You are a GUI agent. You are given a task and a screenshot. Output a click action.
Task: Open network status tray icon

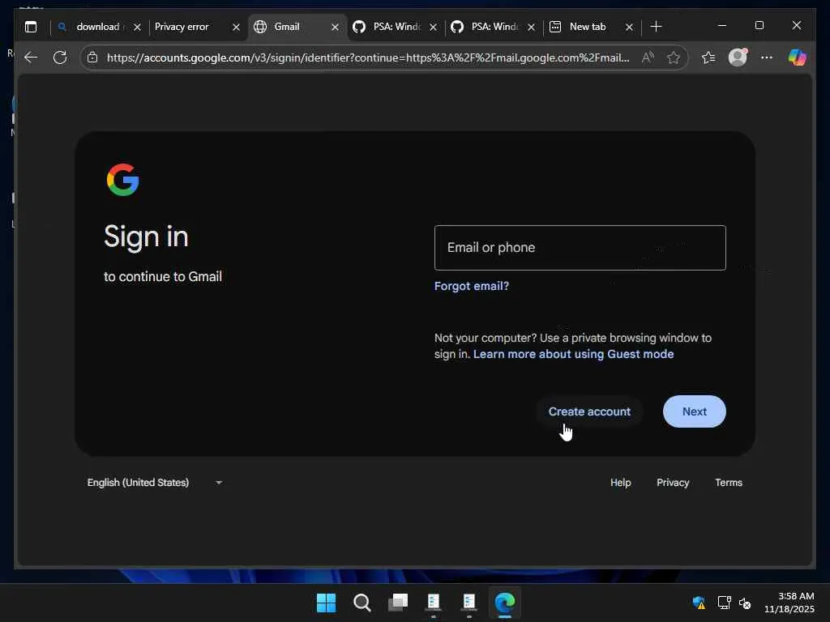[x=724, y=603]
